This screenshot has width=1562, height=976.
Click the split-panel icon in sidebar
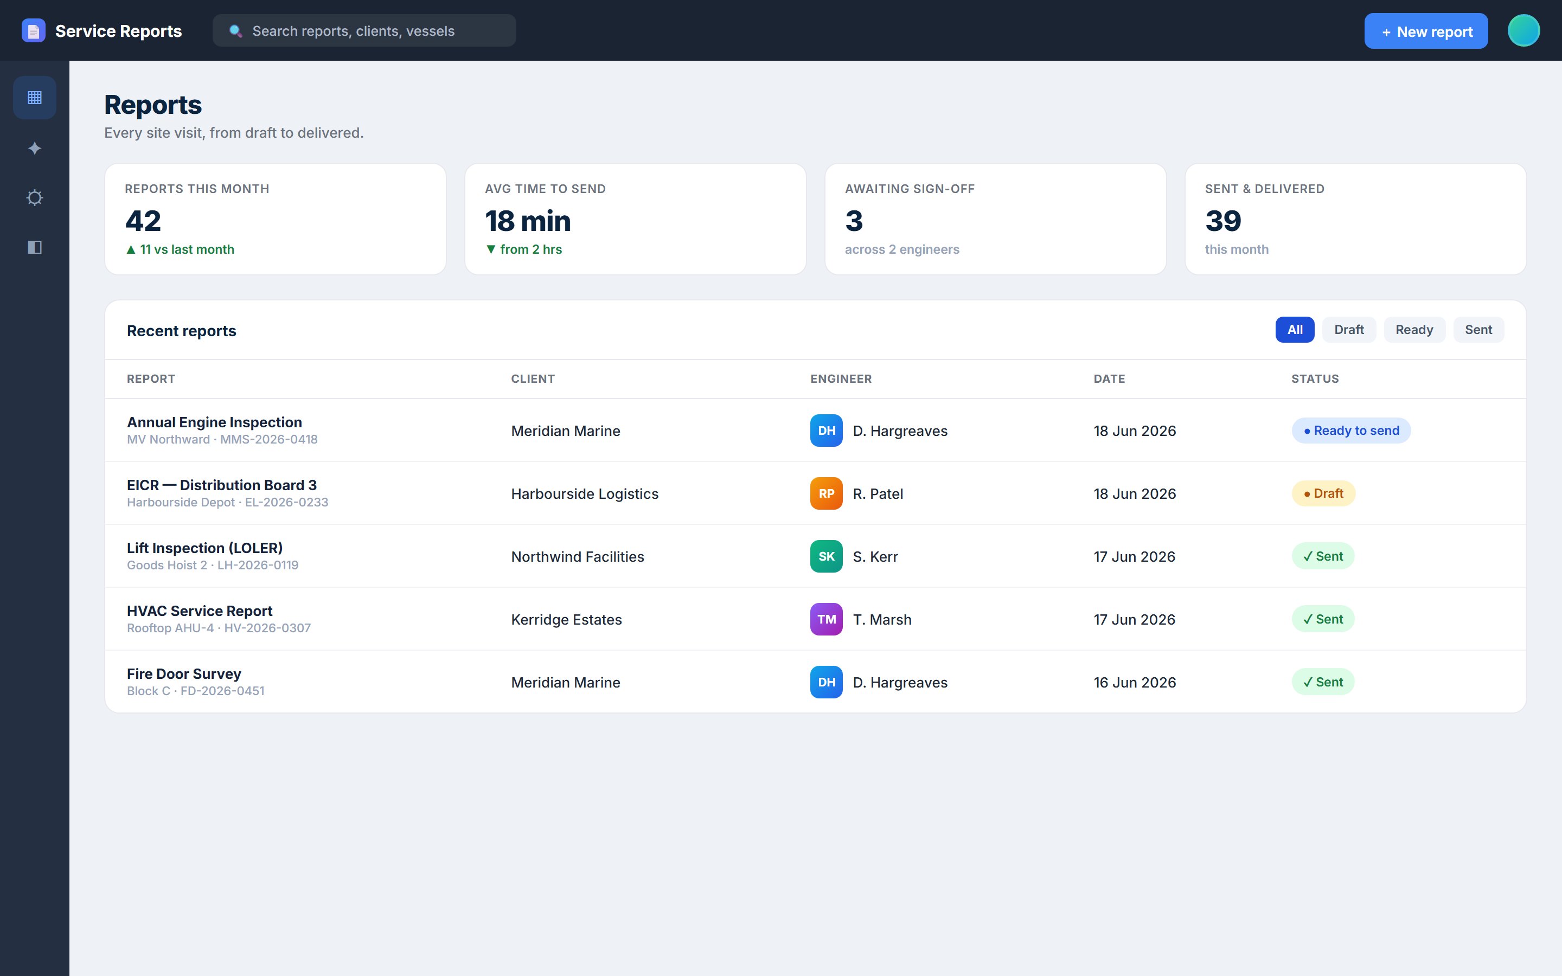coord(35,247)
